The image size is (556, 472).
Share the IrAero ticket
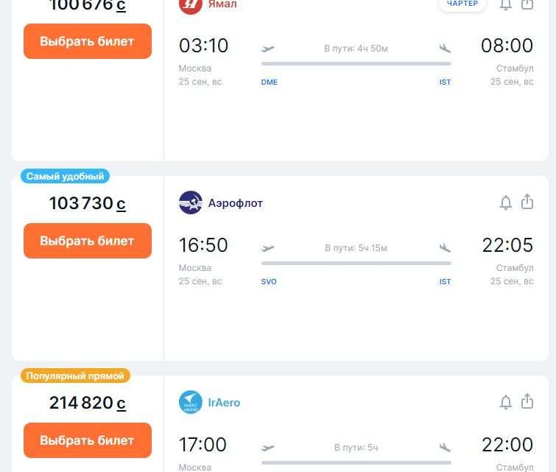click(527, 401)
